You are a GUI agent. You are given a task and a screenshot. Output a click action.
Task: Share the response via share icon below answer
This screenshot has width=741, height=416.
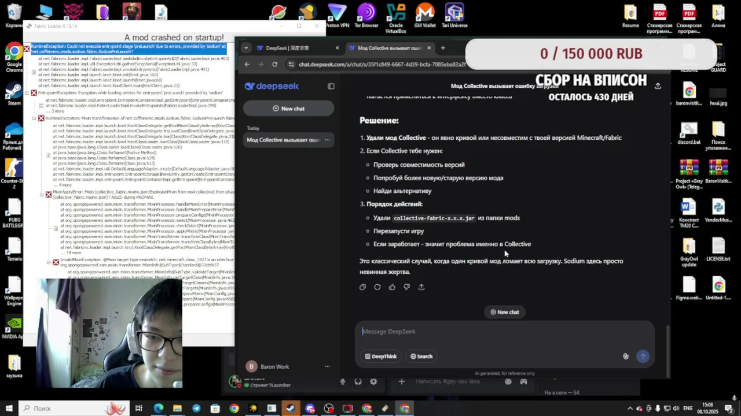click(x=421, y=287)
